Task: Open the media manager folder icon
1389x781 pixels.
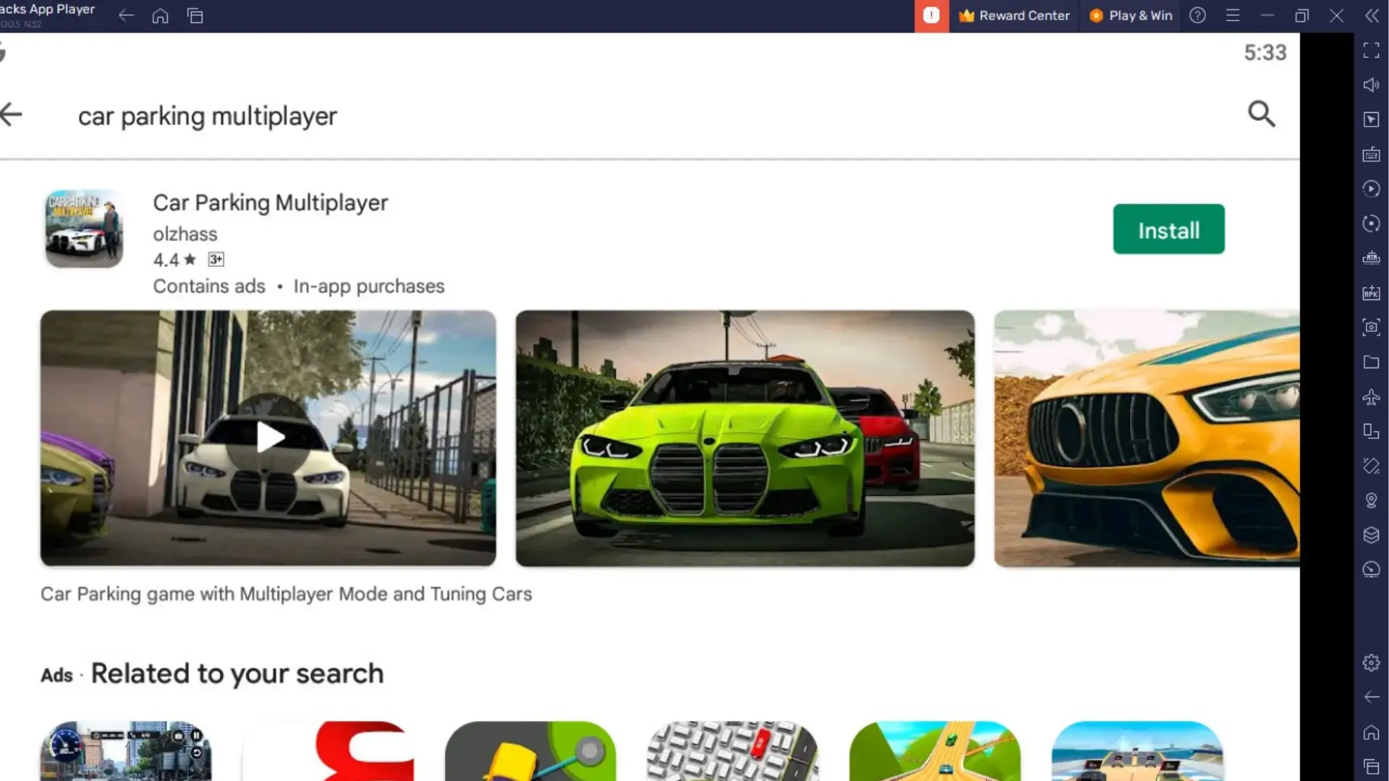Action: coord(1371,362)
